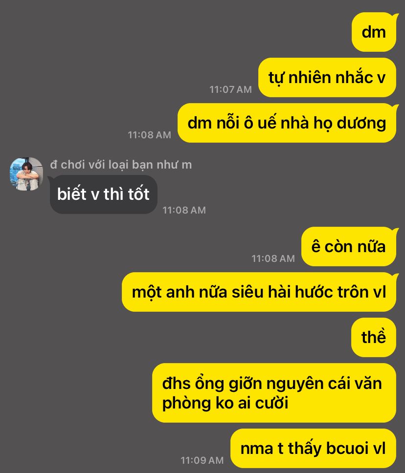Tap the 'một anh nữa siêu hài hước trôn vl' message
The width and height of the screenshot is (405, 473).
coord(259,292)
